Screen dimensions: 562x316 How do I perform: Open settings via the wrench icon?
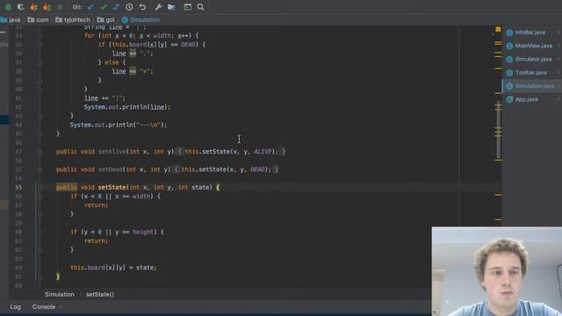[x=158, y=7]
